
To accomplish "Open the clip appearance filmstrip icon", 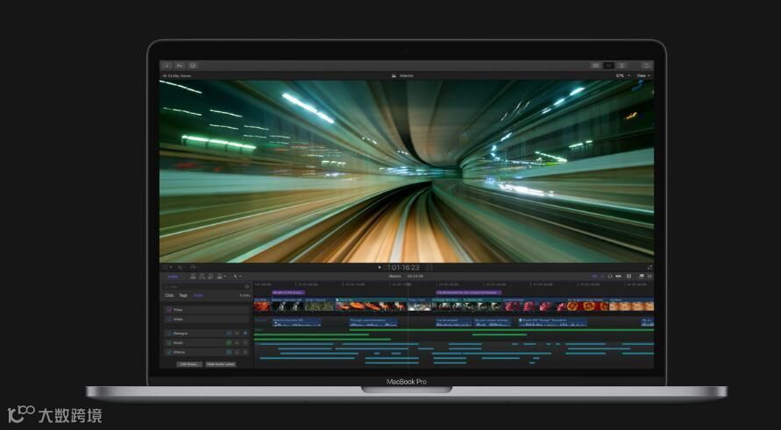I will 629,276.
